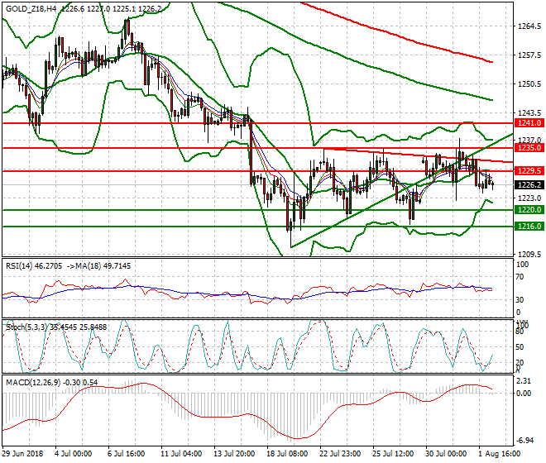
Task: Click the 30 Jul 00:00 time label
Action: click(446, 454)
